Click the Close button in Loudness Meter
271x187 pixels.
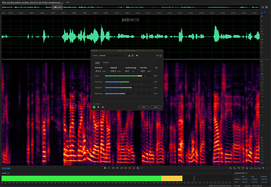pyautogui.click(x=144, y=107)
